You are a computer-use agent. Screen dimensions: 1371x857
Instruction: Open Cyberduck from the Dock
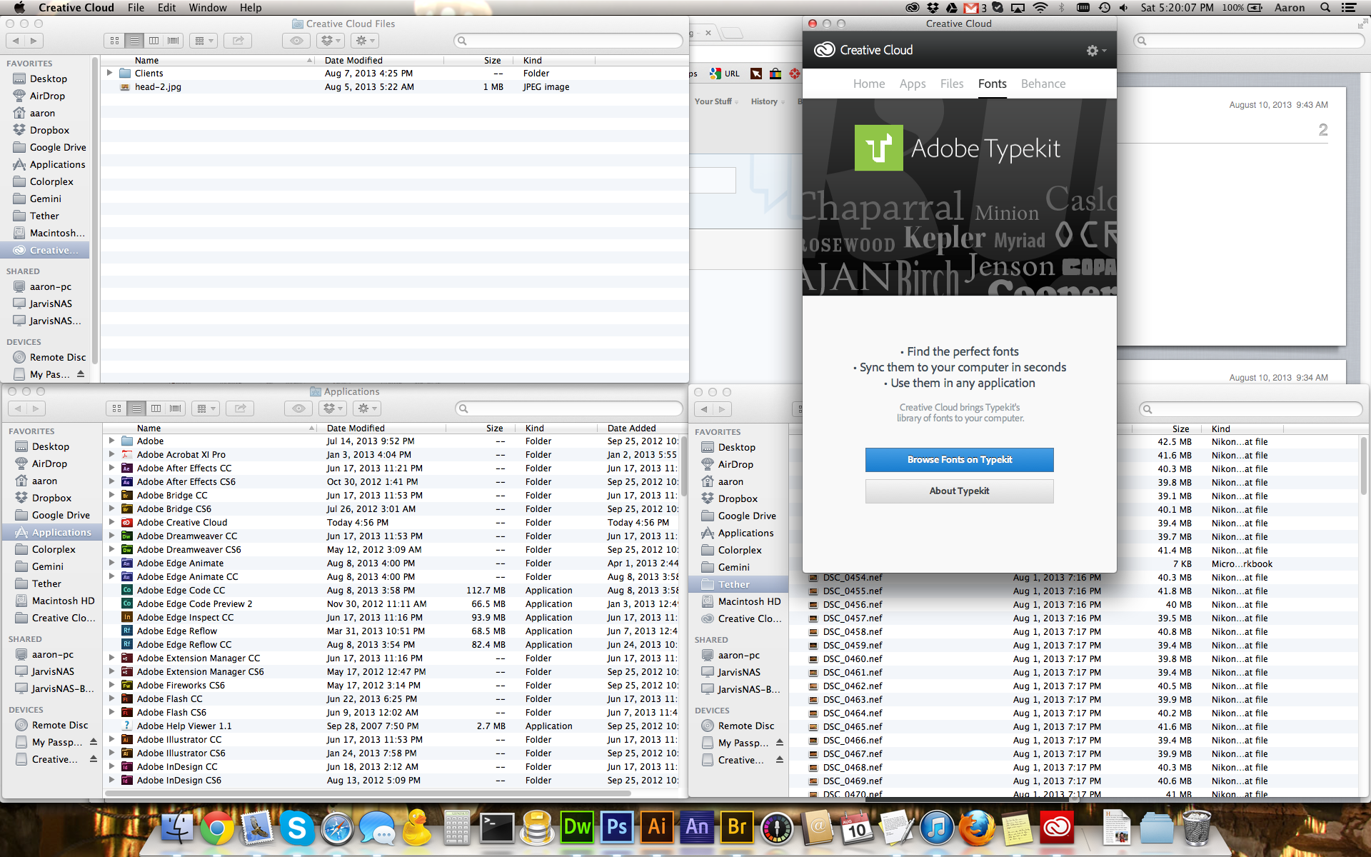pyautogui.click(x=416, y=828)
